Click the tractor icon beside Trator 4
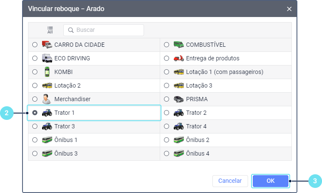 (179, 126)
